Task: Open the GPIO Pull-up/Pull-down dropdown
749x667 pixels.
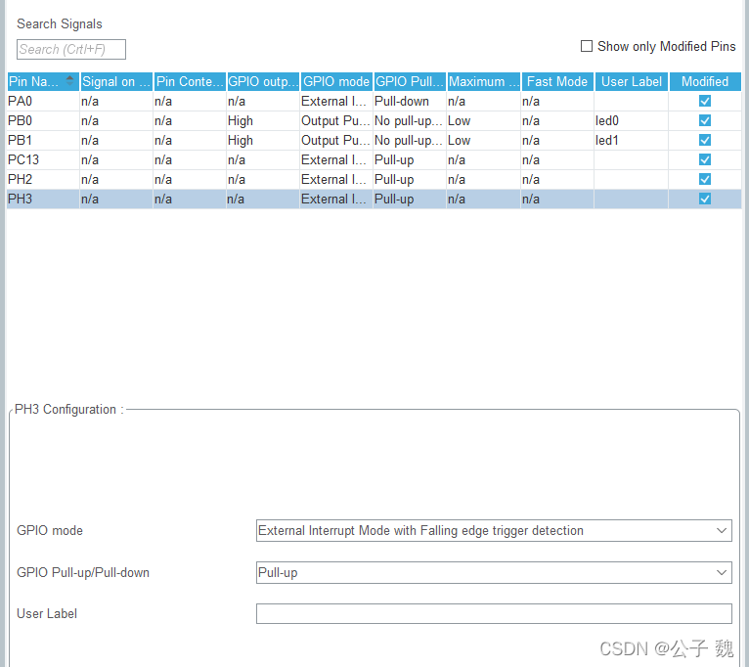Action: click(494, 573)
